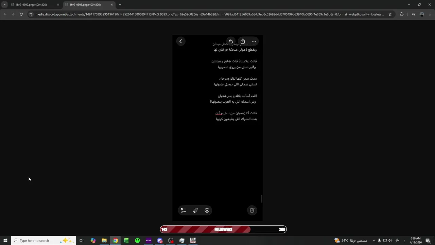Bookmark this page with the star
Screen dimensions: 435x245
tap(390, 14)
